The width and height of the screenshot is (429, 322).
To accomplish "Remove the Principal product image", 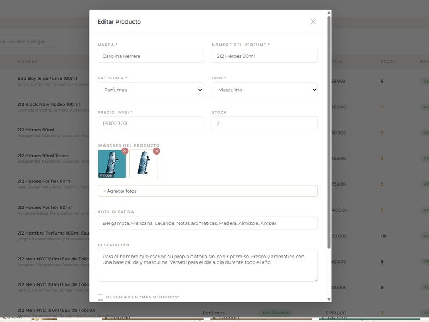I will pos(125,151).
